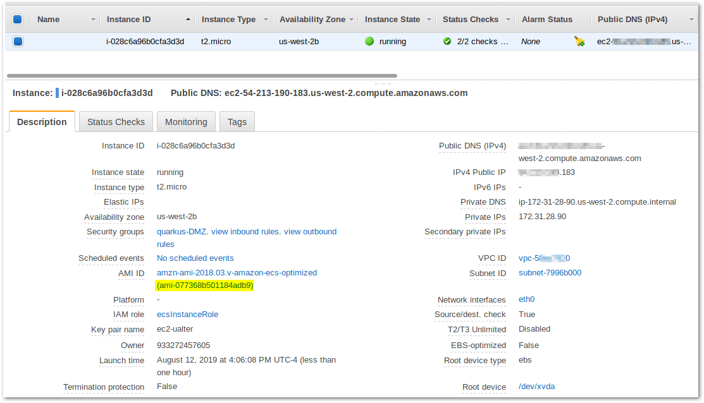Viewport: 704px width, 403px height.
Task: Toggle the select-all instances checkbox
Action: point(18,20)
